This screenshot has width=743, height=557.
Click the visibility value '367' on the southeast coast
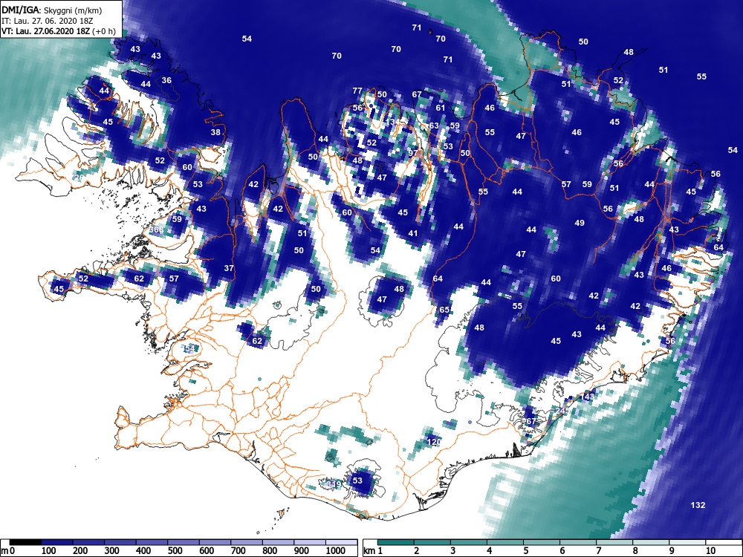tap(529, 421)
